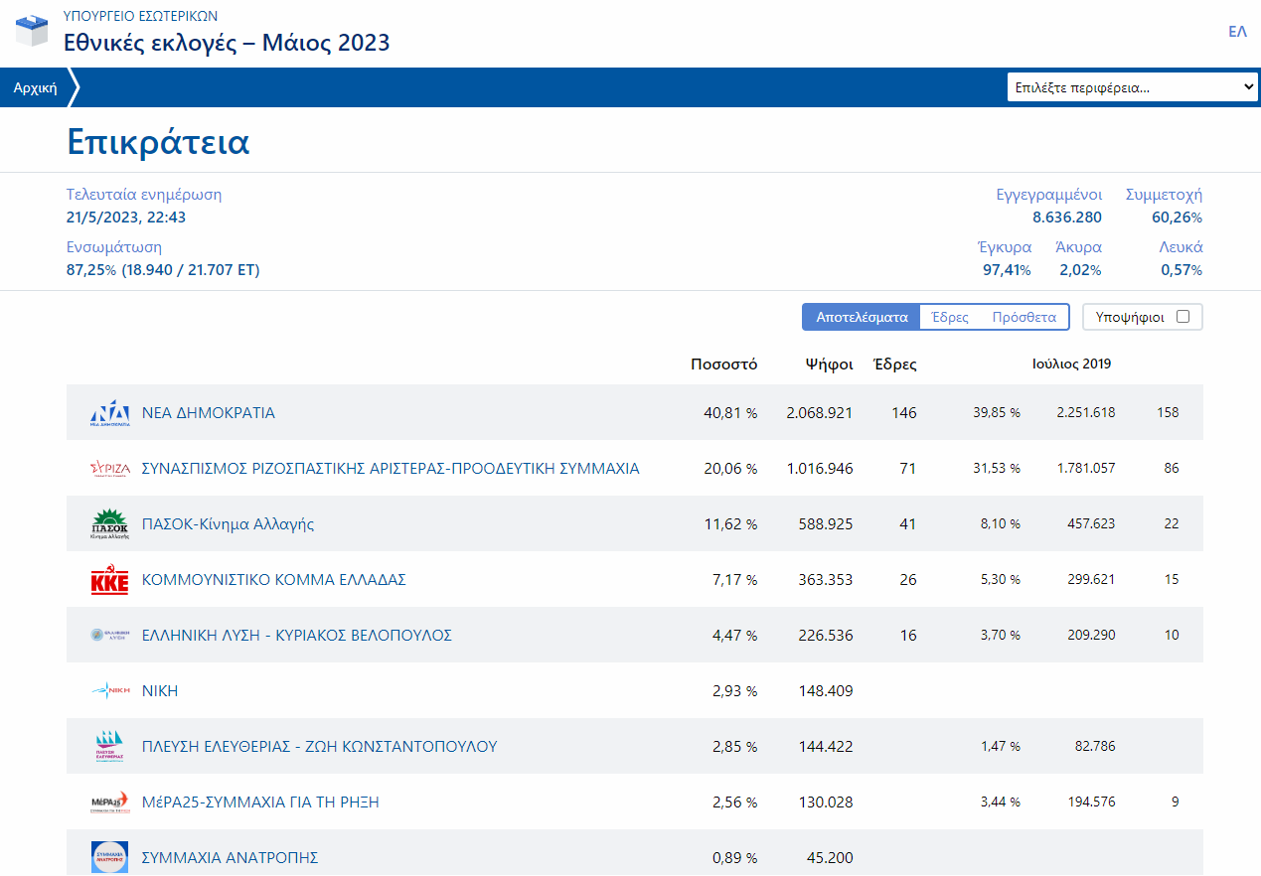Click the Νέα Δημοκρατία party logo
The image size is (1261, 876).
click(x=109, y=413)
